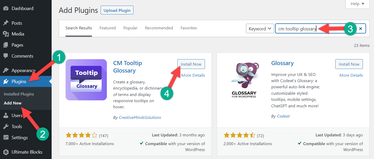Image resolution: width=374 pixels, height=159 pixels.
Task: Open the Media library icon
Action: tap(6, 34)
